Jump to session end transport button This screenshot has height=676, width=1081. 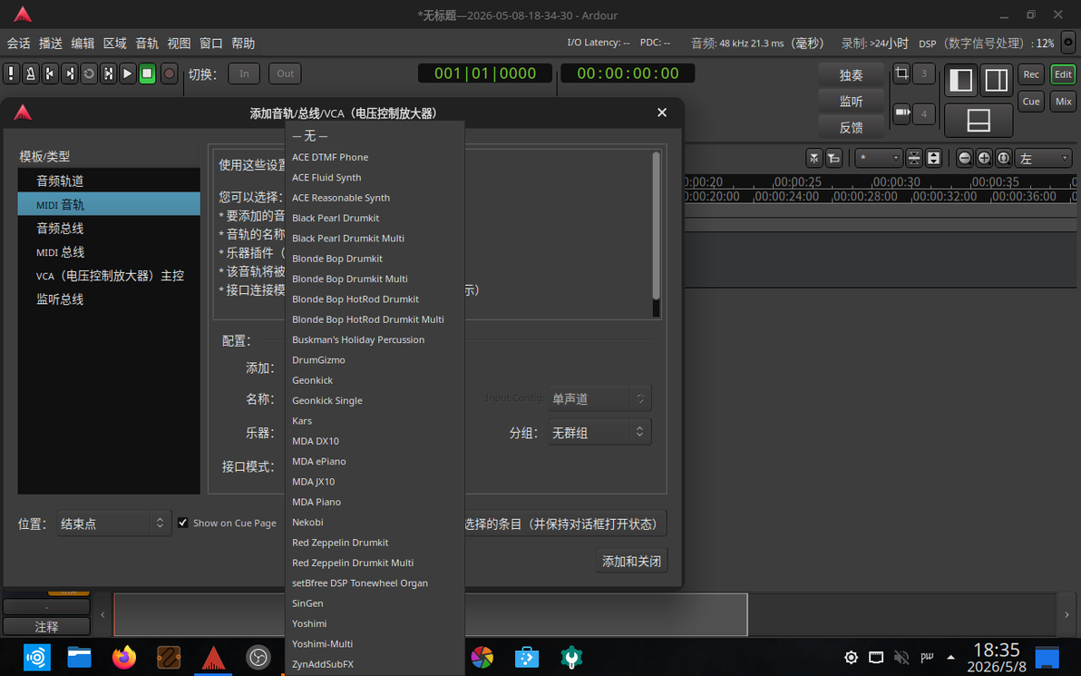(69, 73)
